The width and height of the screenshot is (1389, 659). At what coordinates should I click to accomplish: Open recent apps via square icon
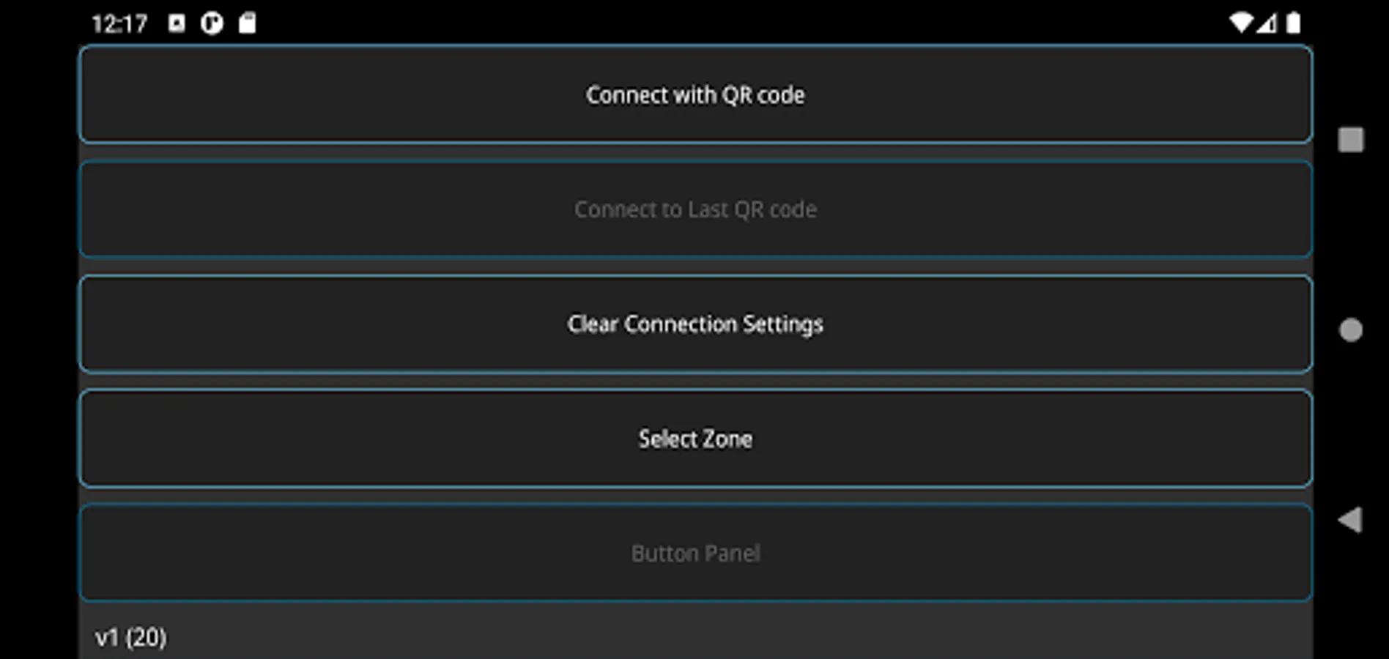(x=1350, y=140)
